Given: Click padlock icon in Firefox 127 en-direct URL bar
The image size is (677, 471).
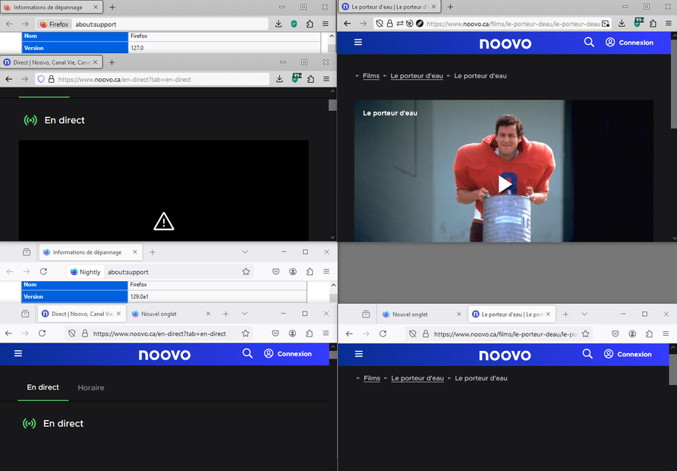Looking at the screenshot, I should coord(52,80).
